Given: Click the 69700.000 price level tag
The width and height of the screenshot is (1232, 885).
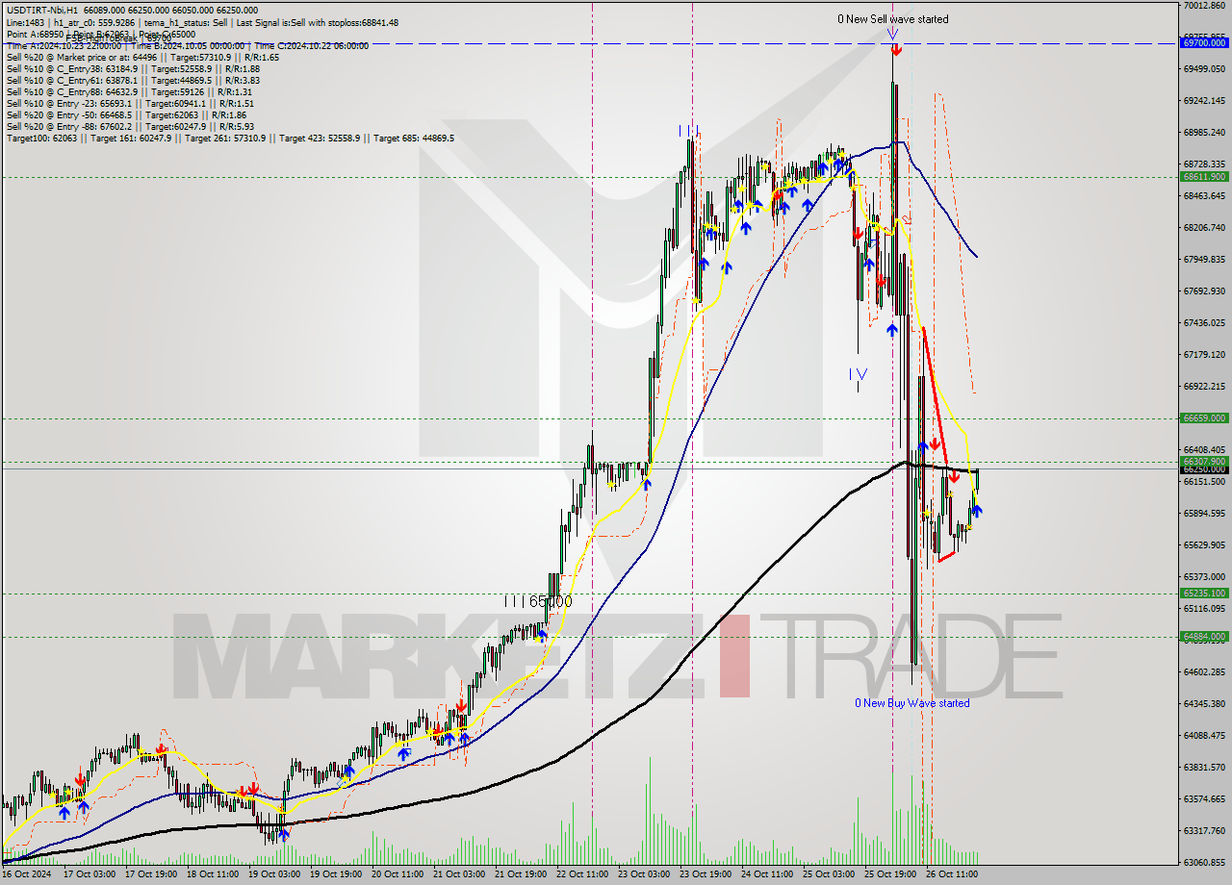Looking at the screenshot, I should pyautogui.click(x=1204, y=43).
